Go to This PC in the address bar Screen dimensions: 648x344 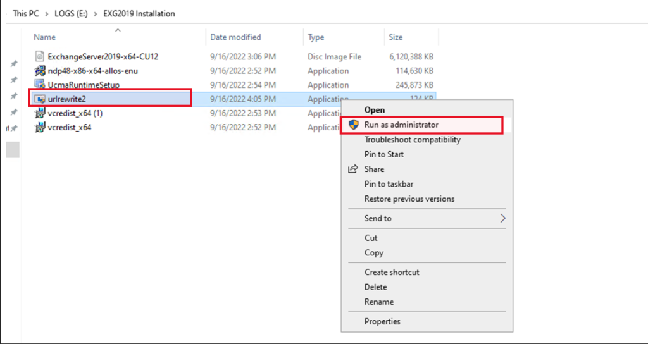tap(26, 14)
